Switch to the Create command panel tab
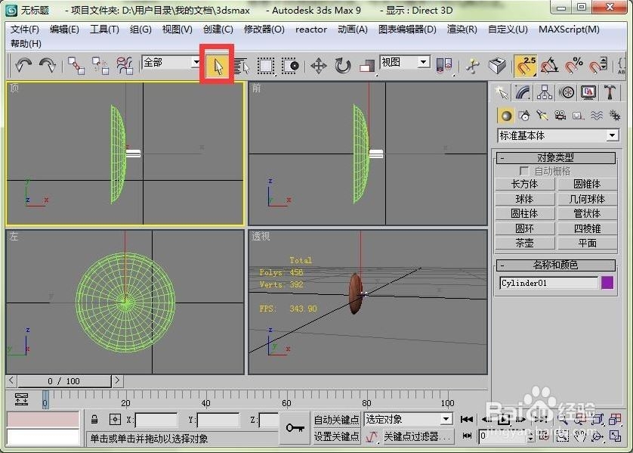This screenshot has height=453, width=633. point(502,92)
